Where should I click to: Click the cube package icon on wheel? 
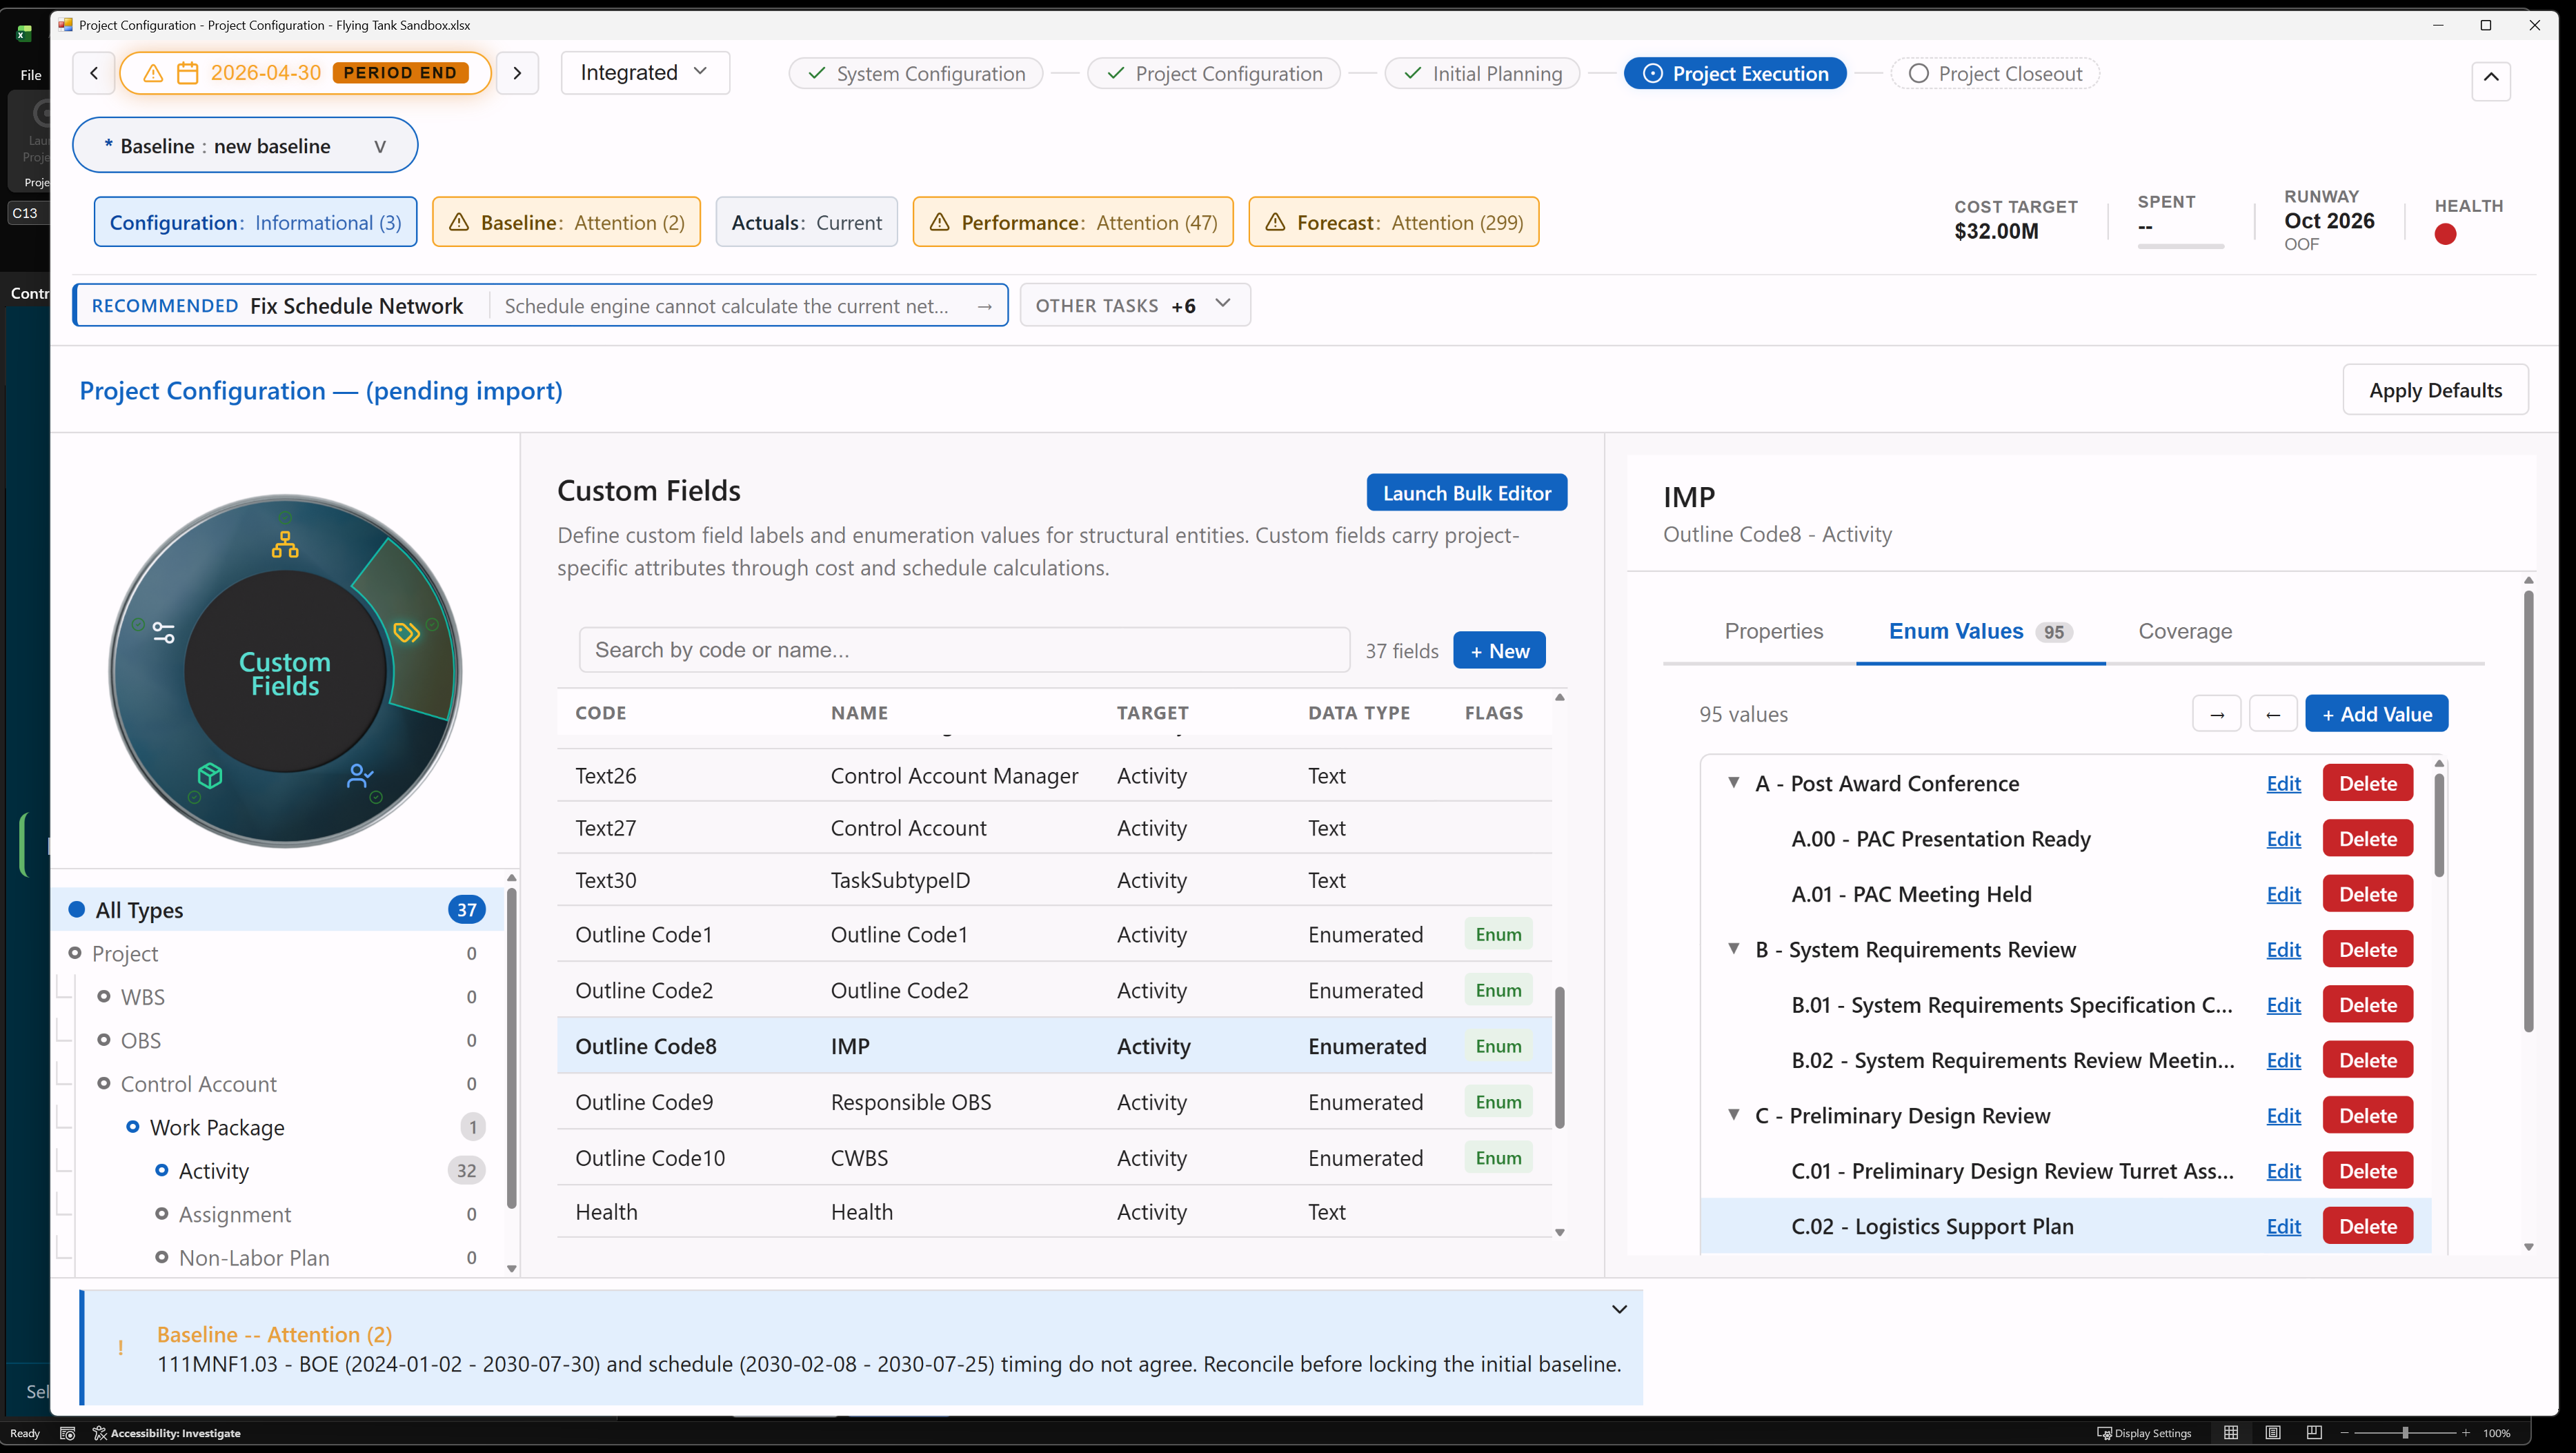pyautogui.click(x=210, y=775)
